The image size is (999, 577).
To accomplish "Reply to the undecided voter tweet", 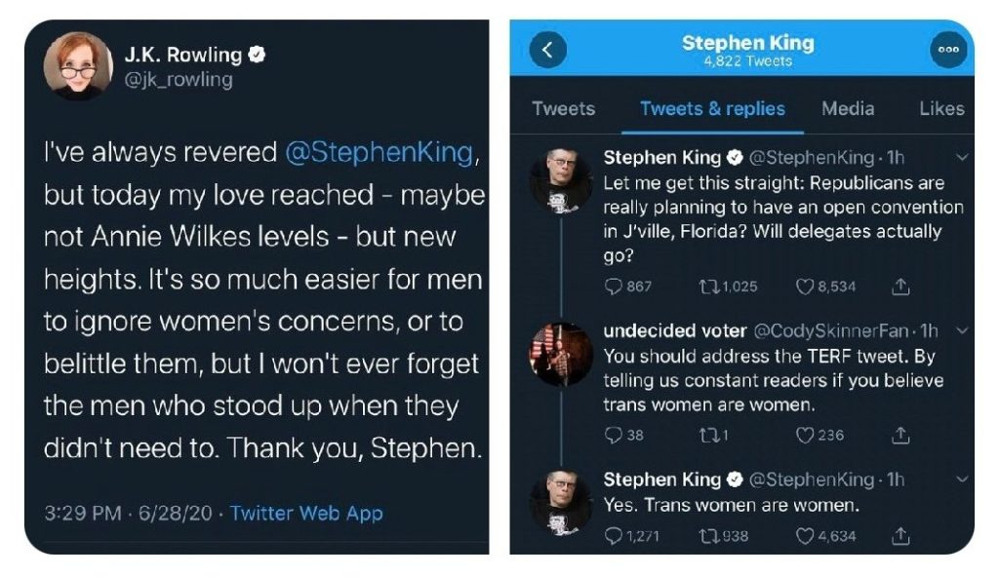I will pyautogui.click(x=615, y=435).
